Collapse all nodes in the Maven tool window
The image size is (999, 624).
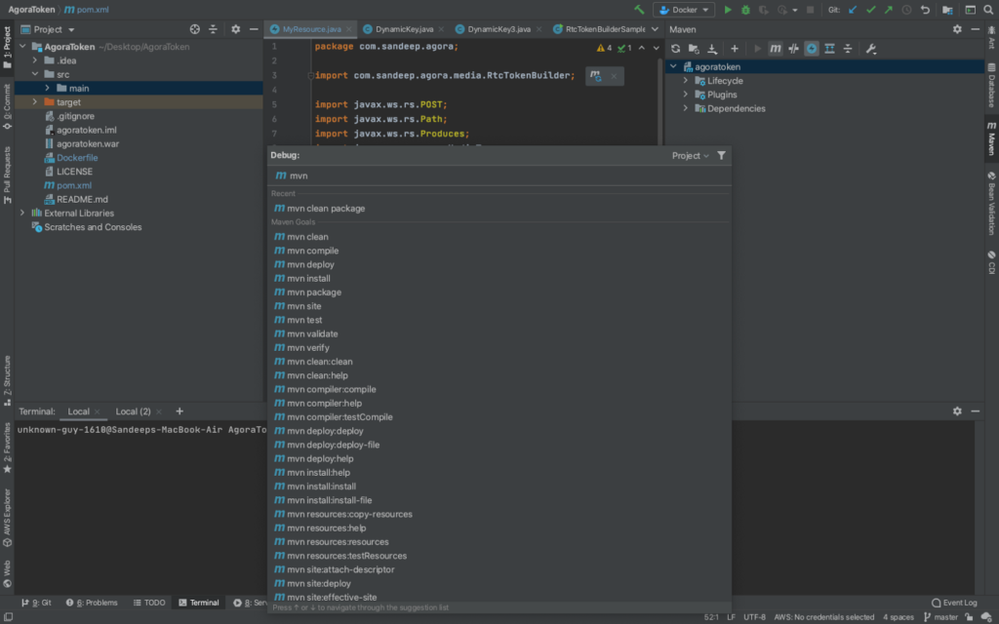pos(848,49)
